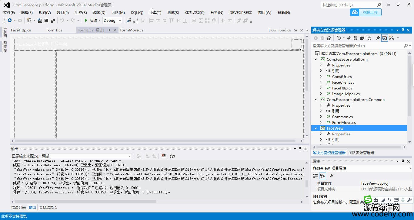Viewport: 414px width, 220px height.
Task: Collapse the Com.Facecore.platform.Common project node
Action: click(x=316, y=99)
